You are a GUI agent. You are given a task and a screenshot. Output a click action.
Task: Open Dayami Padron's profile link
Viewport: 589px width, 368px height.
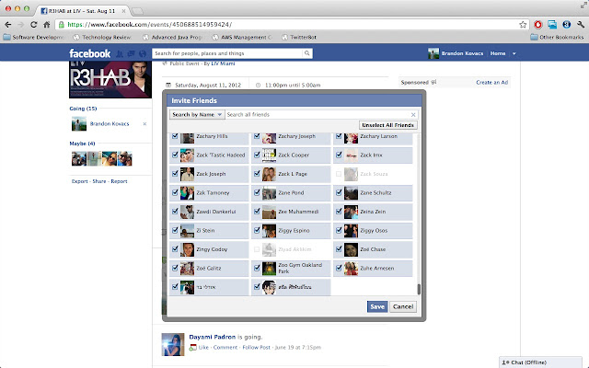click(x=213, y=337)
